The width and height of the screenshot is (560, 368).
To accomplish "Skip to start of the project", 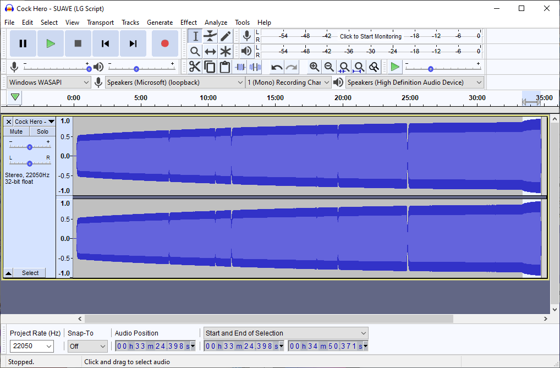I will click(x=106, y=43).
